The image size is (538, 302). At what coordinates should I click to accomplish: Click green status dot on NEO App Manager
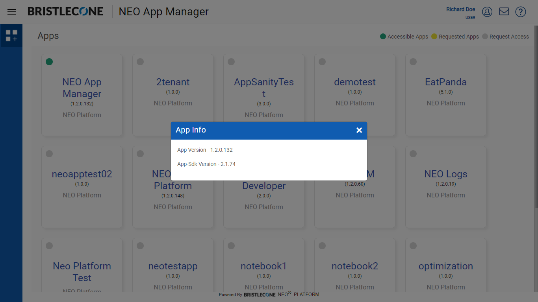pyautogui.click(x=49, y=62)
